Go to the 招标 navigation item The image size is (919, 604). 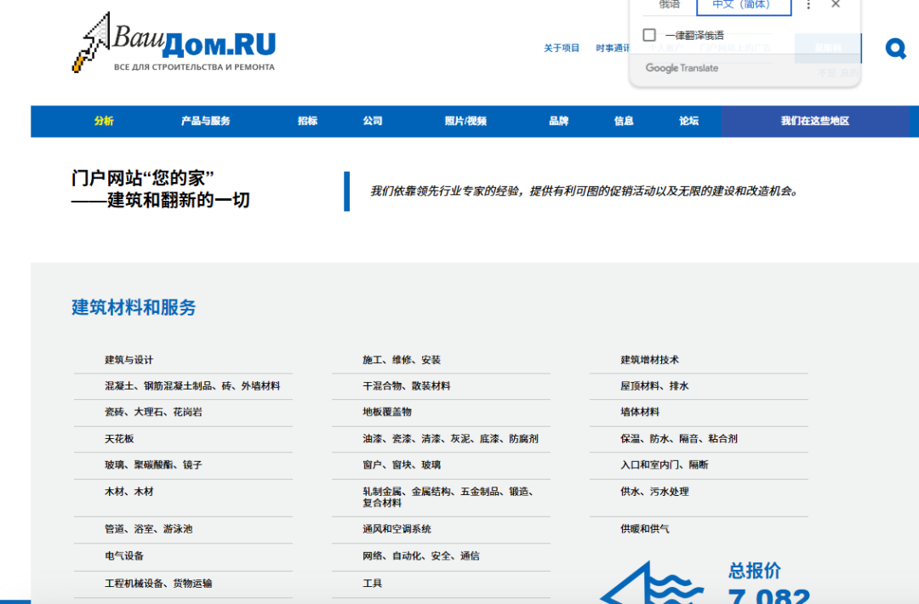[x=308, y=122]
